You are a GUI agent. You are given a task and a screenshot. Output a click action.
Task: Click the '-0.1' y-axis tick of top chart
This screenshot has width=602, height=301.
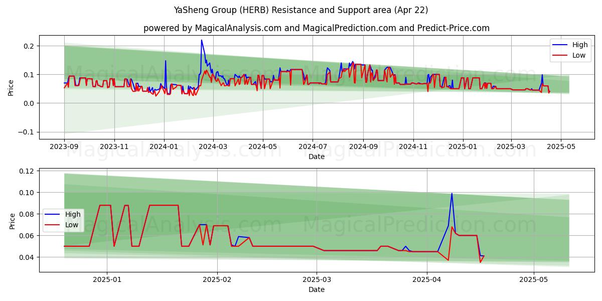[x=27, y=132]
